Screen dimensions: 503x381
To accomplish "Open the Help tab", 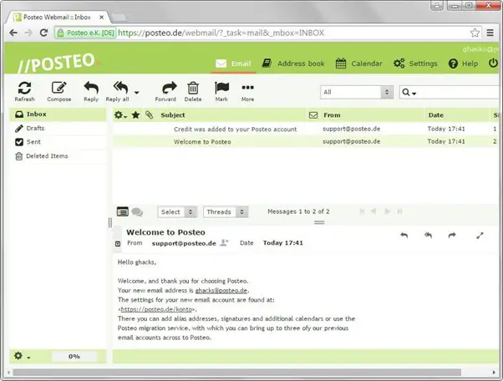I will pyautogui.click(x=463, y=63).
